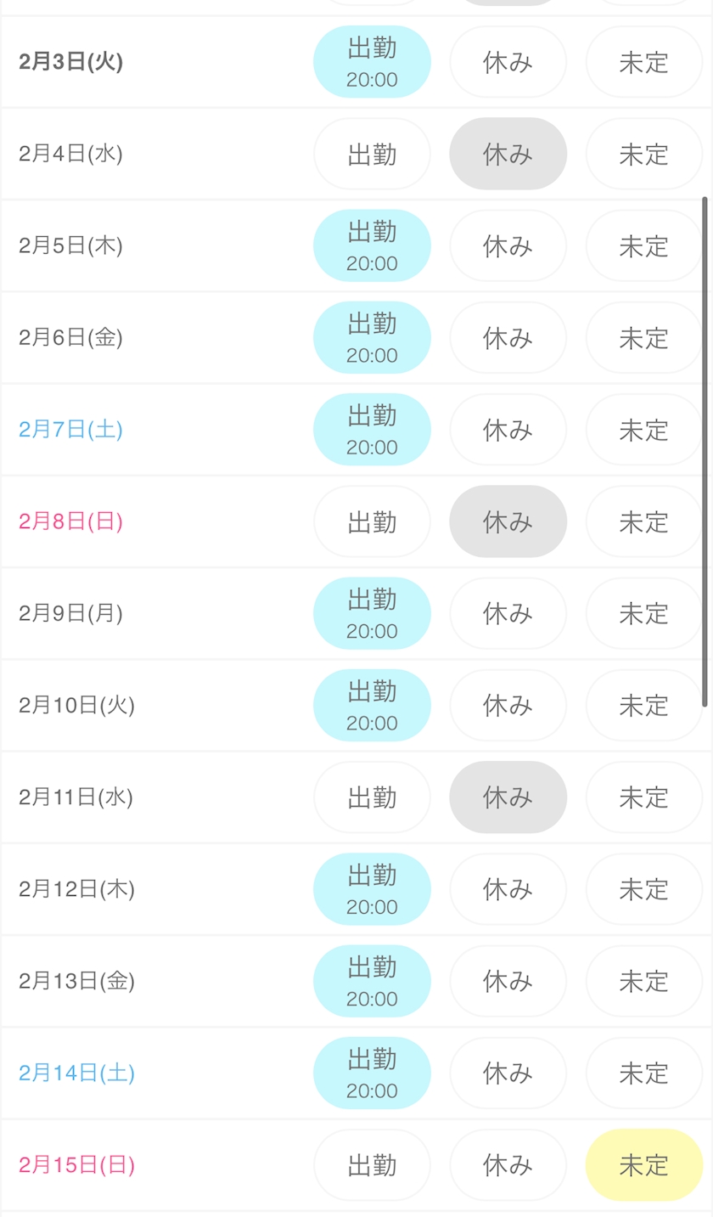Mark Feb 13 (金) as 未定
Screen dimensions: 713x1217
point(643,981)
